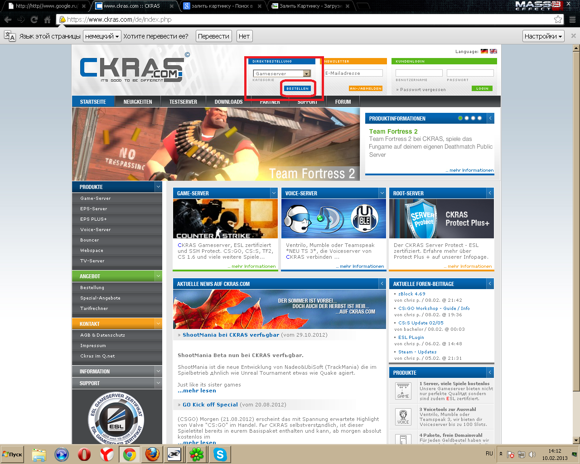The width and height of the screenshot is (580, 464).
Task: Open DOWNLOADS in the navigation bar
Action: 228,101
